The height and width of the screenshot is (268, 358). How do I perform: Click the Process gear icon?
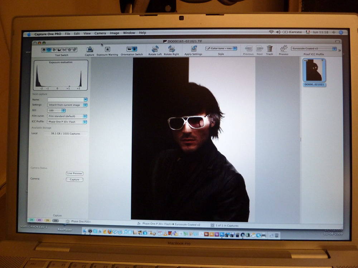tap(284, 48)
